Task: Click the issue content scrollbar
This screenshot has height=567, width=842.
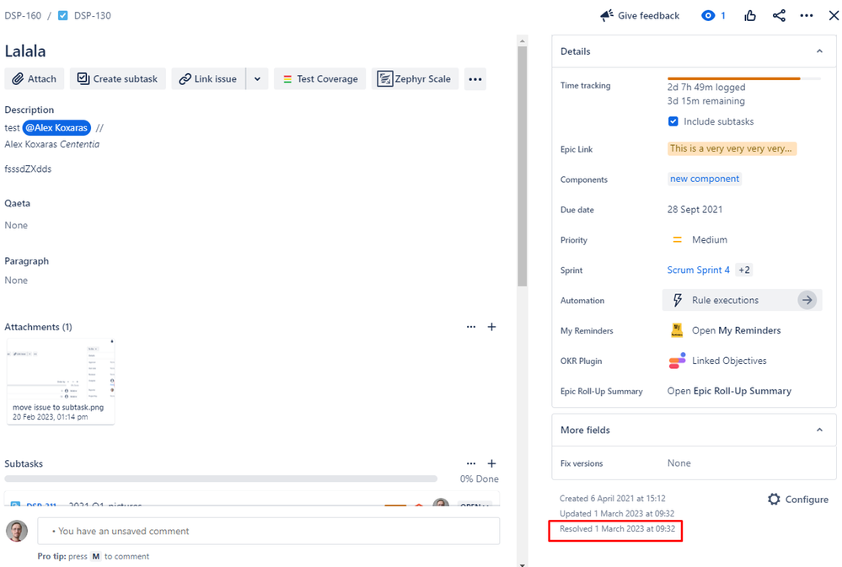Action: pyautogui.click(x=522, y=167)
